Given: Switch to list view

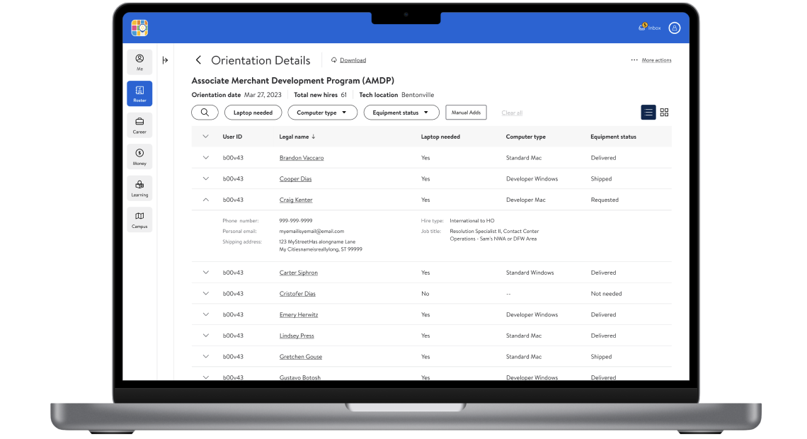Looking at the screenshot, I should click(x=648, y=112).
